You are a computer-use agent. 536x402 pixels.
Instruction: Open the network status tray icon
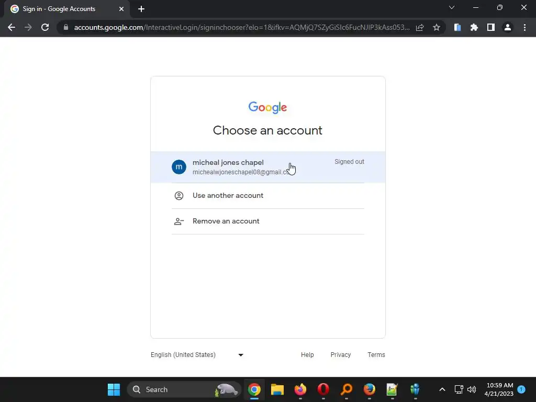(459, 389)
